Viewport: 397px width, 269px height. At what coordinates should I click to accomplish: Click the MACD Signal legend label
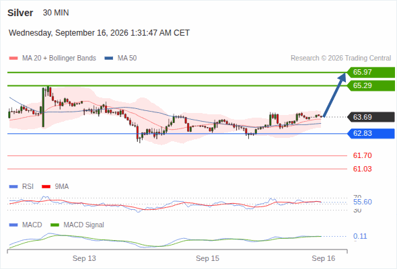[x=83, y=225]
